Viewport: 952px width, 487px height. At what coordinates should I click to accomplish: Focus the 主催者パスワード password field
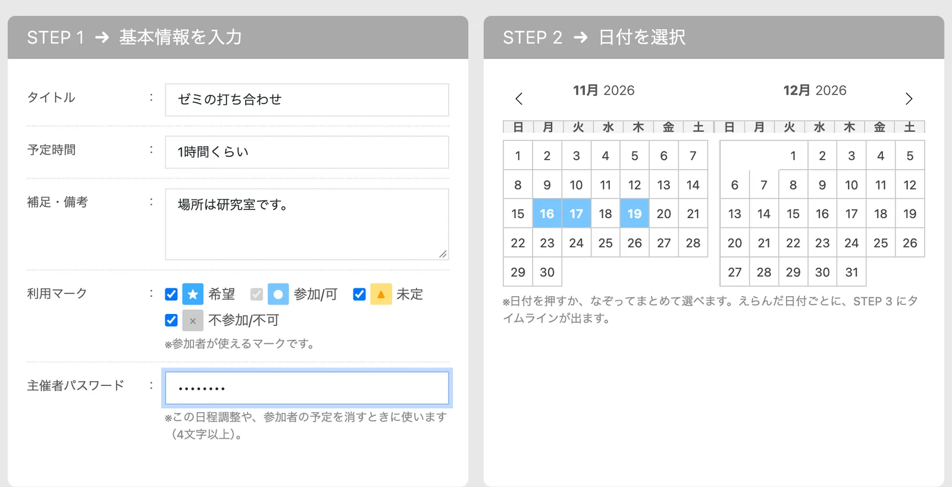[x=307, y=388]
